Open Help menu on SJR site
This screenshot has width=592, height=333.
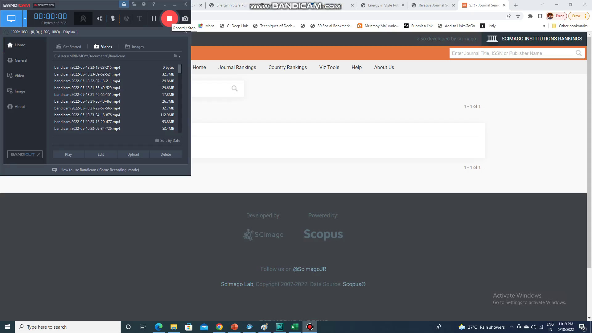pyautogui.click(x=356, y=67)
